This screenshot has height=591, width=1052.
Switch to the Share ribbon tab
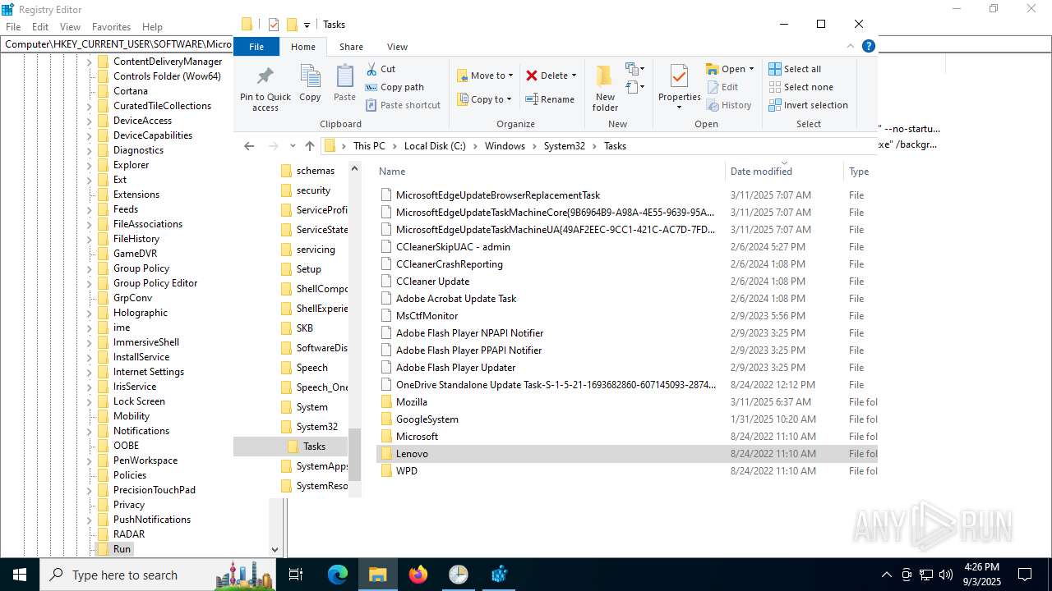(x=351, y=47)
